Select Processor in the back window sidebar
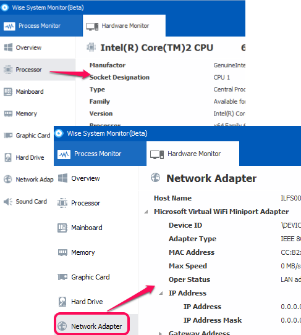301x335 pixels. point(38,70)
